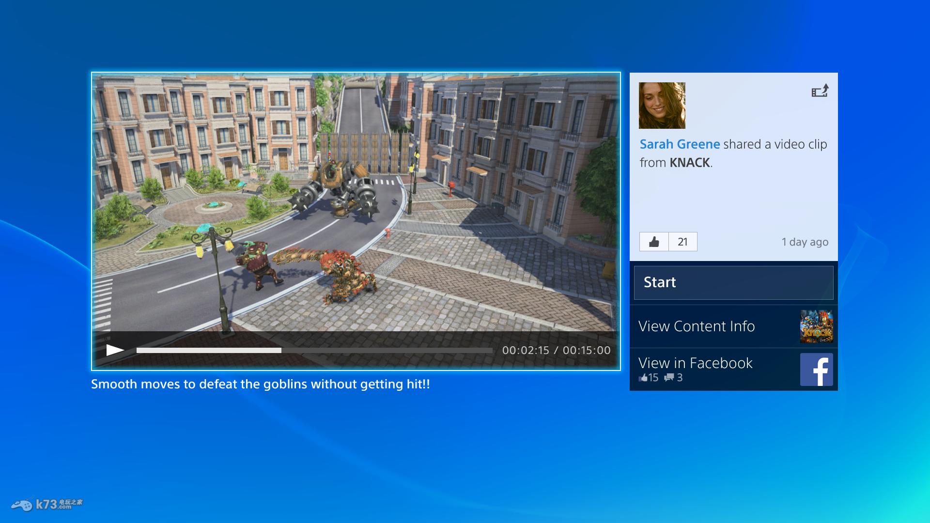Click the like count showing 21

[682, 242]
